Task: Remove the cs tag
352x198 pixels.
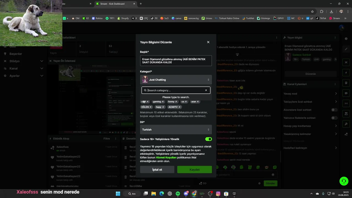Action: click(x=186, y=101)
